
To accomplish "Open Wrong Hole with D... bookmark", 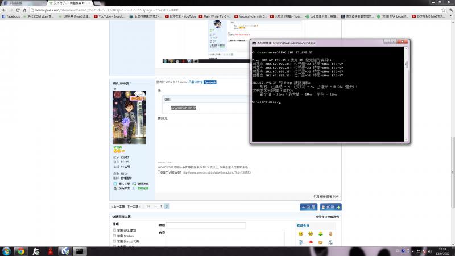I will coord(250,16).
